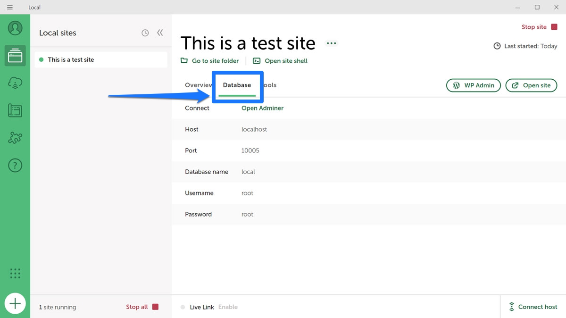The height and width of the screenshot is (318, 566).
Task: Open the Help question mark icon
Action: (x=15, y=166)
